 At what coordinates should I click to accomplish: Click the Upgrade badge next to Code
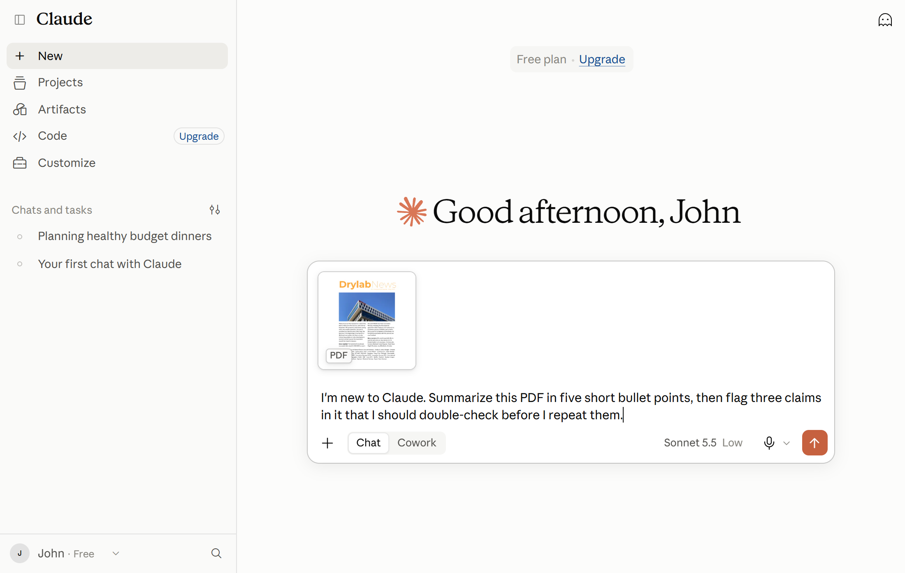199,136
